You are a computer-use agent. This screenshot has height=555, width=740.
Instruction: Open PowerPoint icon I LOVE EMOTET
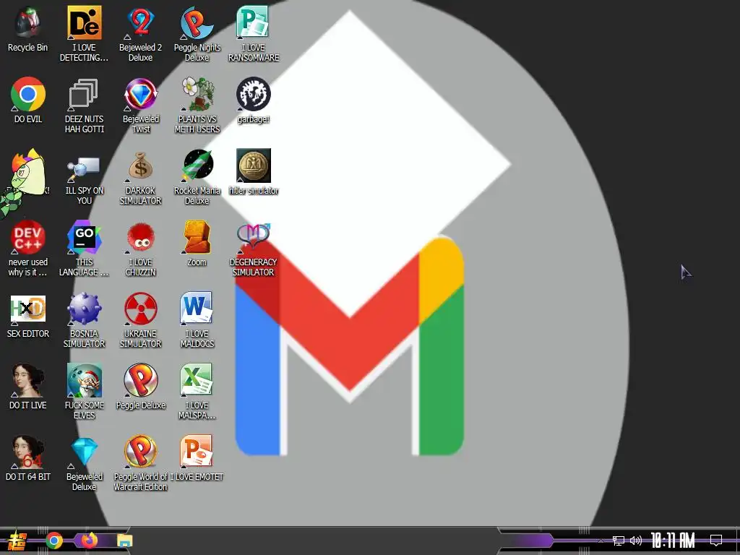197,452
